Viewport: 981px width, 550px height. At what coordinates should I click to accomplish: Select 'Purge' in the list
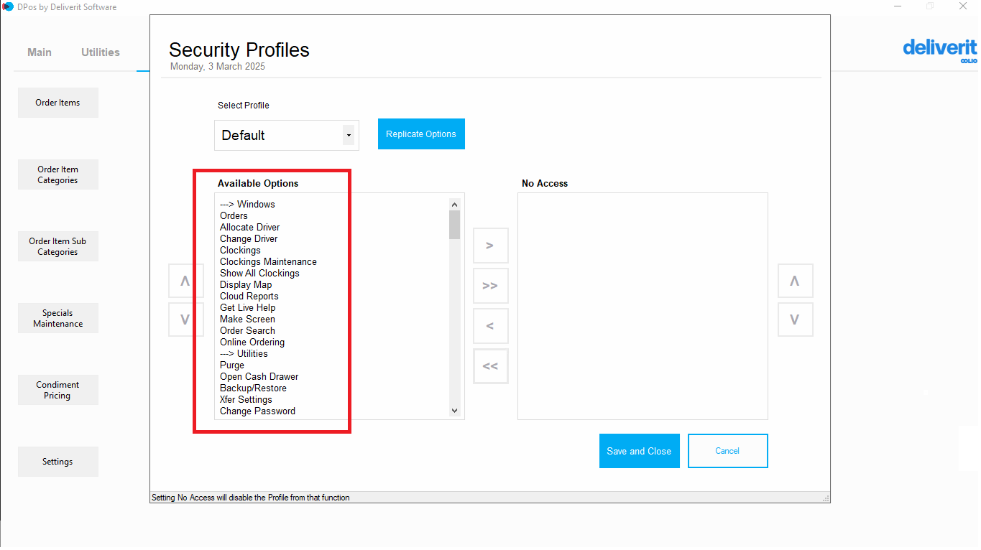[232, 365]
